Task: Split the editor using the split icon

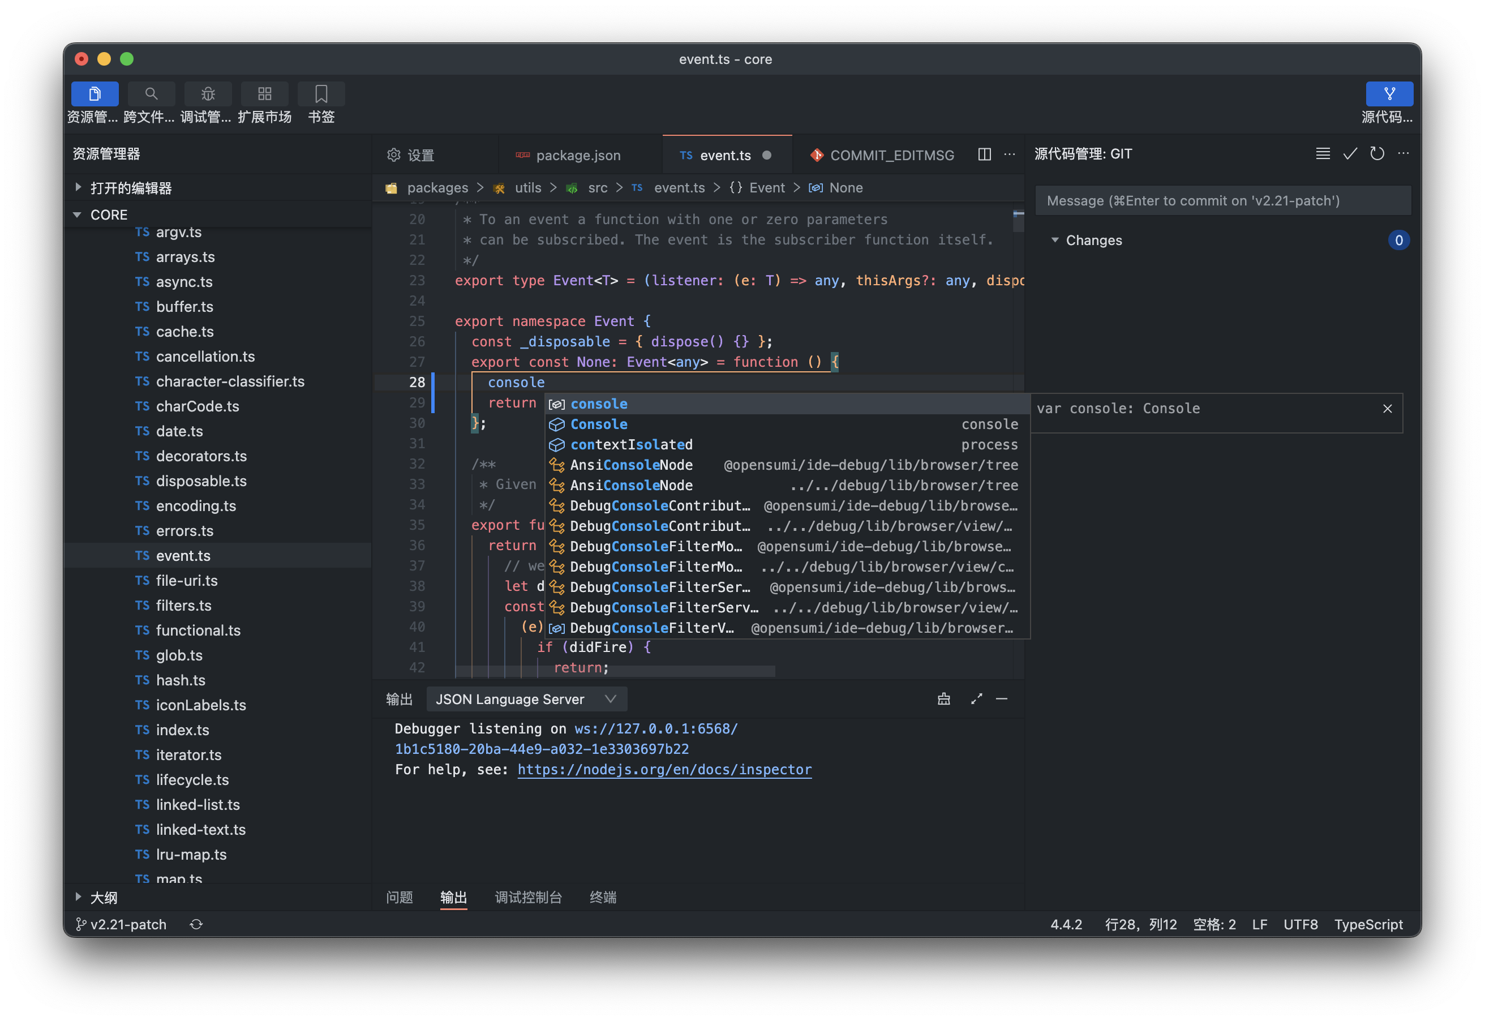Action: [984, 154]
